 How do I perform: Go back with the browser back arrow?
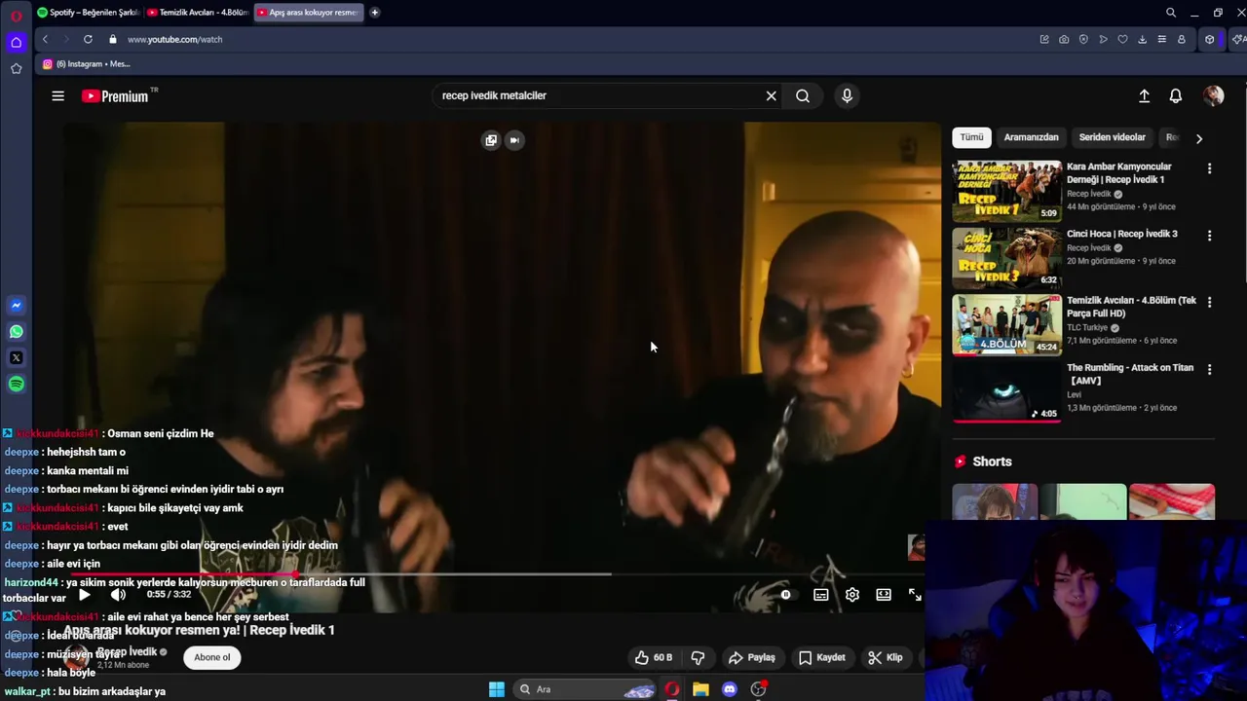click(x=45, y=39)
